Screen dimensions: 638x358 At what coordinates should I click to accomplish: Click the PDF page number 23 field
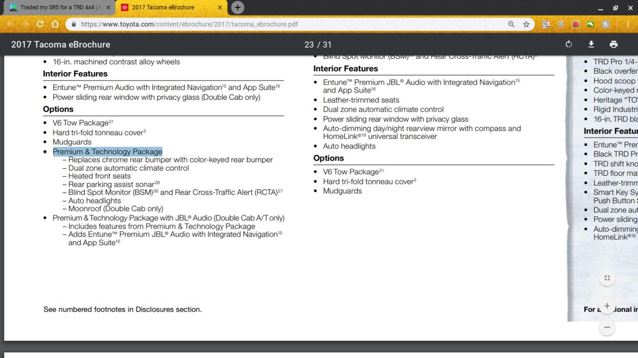[x=309, y=45]
